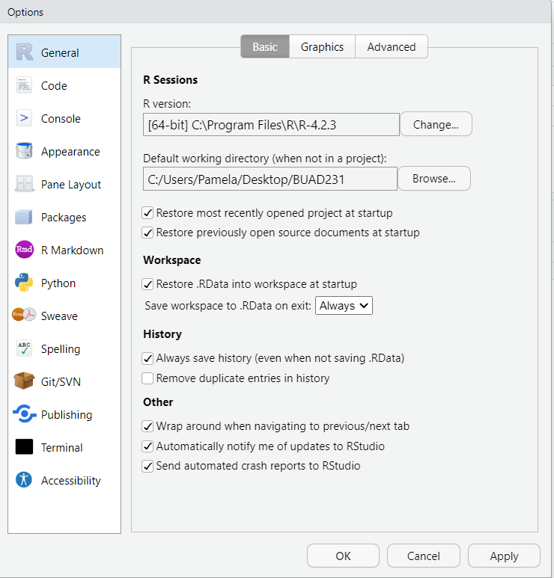The height and width of the screenshot is (578, 554).
Task: Select the Terminal category label
Action: pyautogui.click(x=61, y=447)
